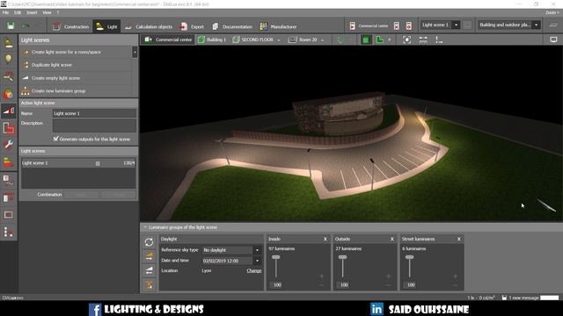Select Light scene 1 in the list
563x316 pixels.
pyautogui.click(x=78, y=163)
